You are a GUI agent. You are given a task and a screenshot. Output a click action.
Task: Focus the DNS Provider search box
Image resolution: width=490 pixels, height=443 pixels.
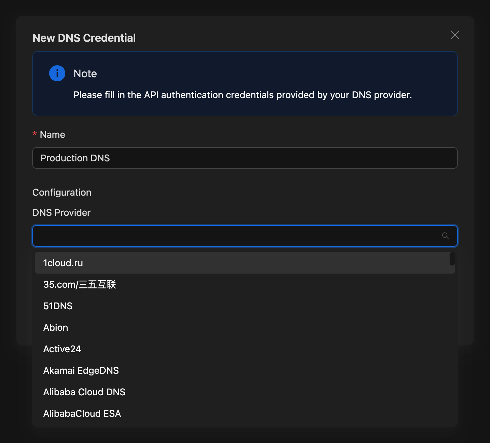(x=245, y=236)
